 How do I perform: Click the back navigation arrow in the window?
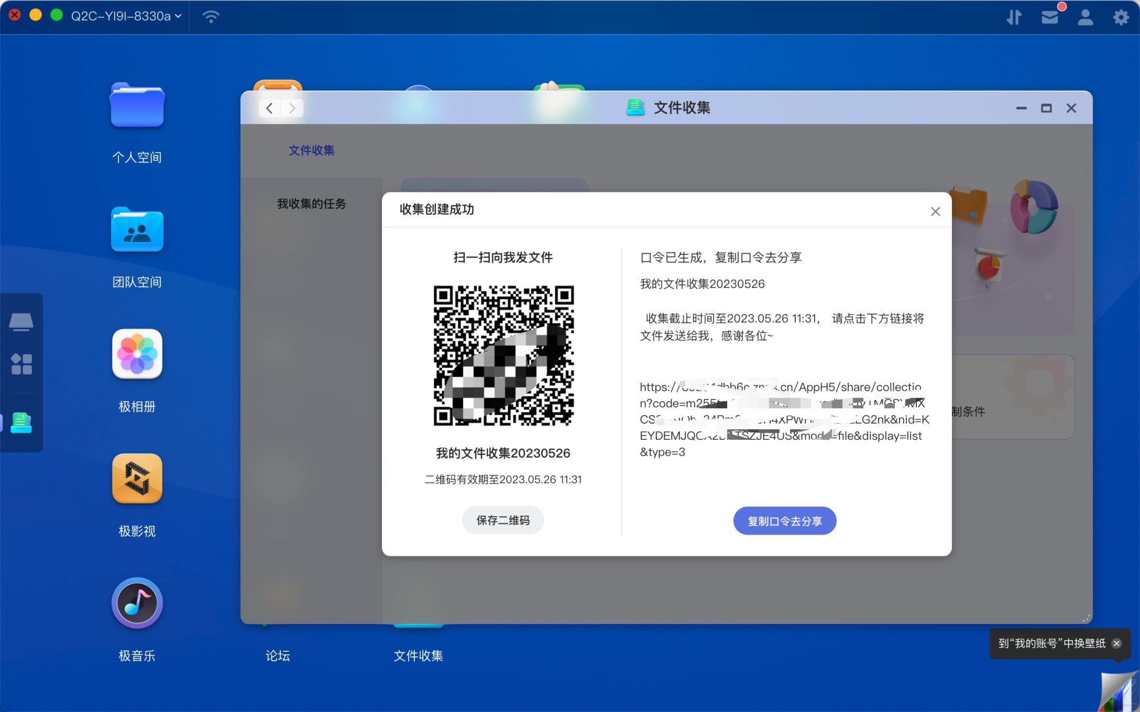click(x=269, y=108)
